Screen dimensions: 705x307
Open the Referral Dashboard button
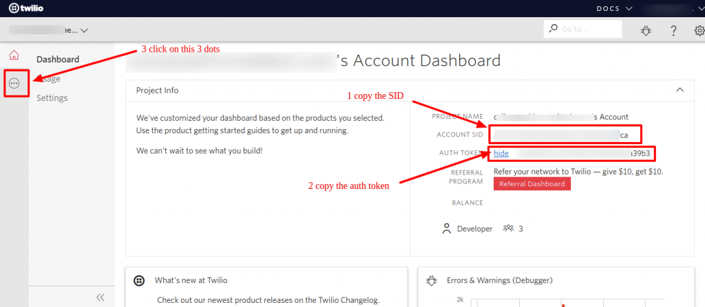tap(532, 184)
